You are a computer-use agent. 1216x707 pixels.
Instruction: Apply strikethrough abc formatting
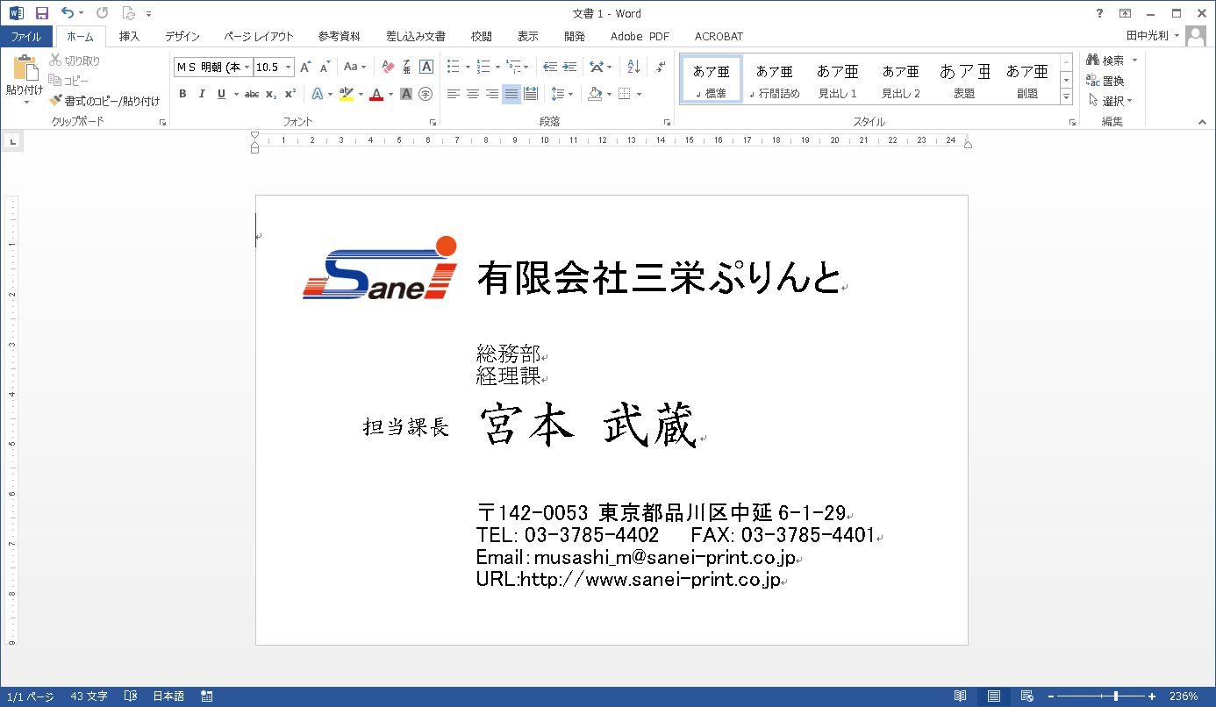252,94
